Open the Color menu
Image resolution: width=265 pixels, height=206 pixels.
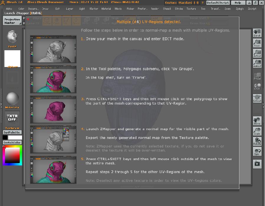point(21,9)
